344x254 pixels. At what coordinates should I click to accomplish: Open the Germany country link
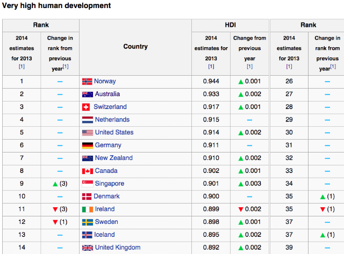[x=108, y=145]
